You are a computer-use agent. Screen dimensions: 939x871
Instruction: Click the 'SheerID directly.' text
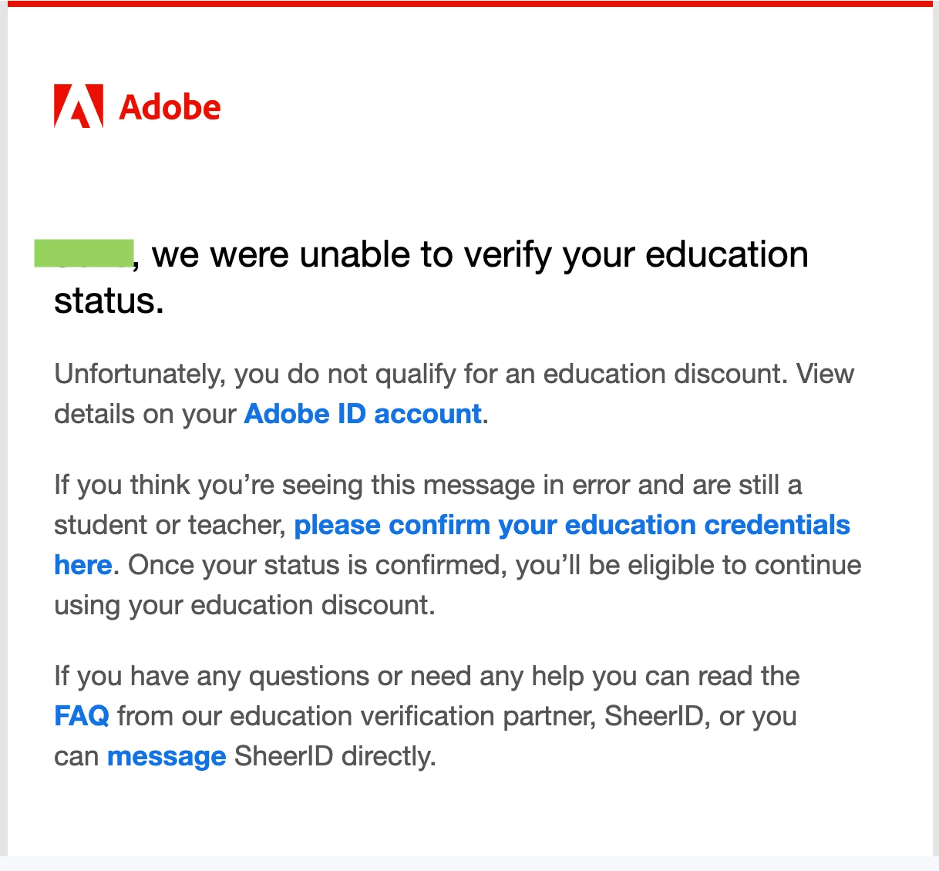(x=335, y=756)
